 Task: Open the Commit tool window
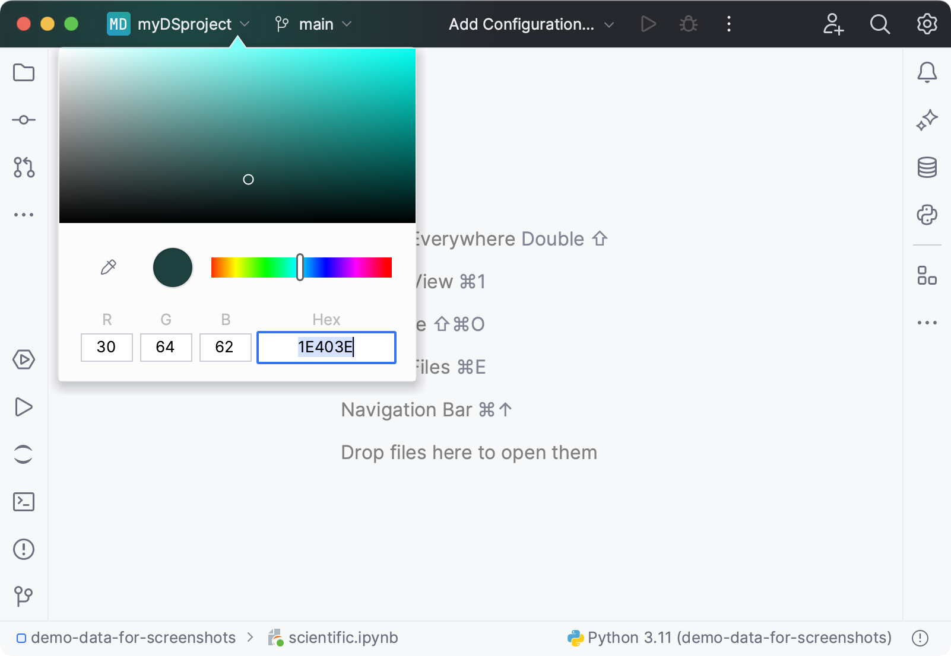[24, 119]
